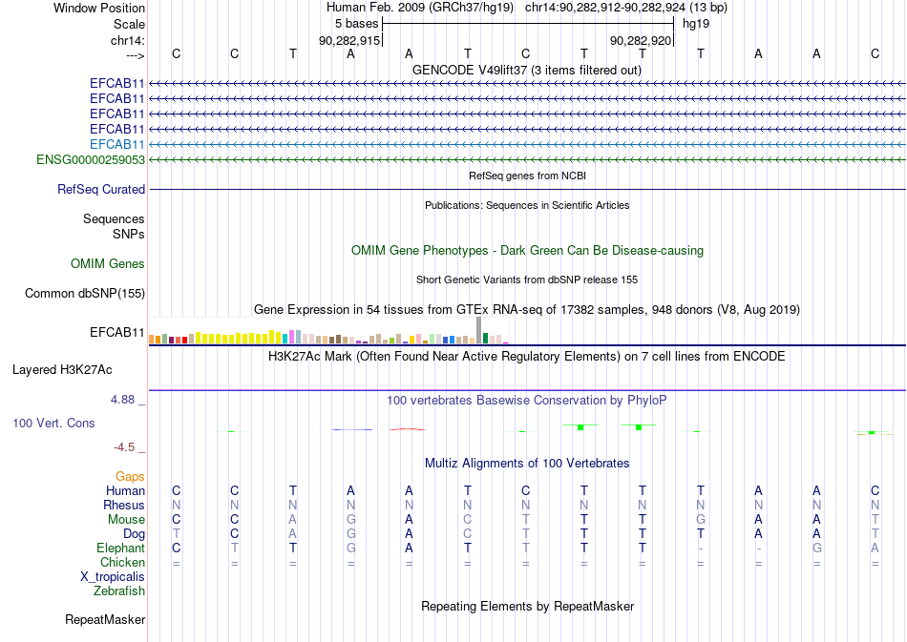The image size is (907, 642).
Task: Open the RefSeq Curated track label
Action: click(101, 190)
